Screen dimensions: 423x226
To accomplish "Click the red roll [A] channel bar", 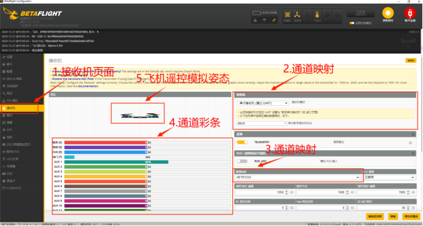I will [147, 143].
